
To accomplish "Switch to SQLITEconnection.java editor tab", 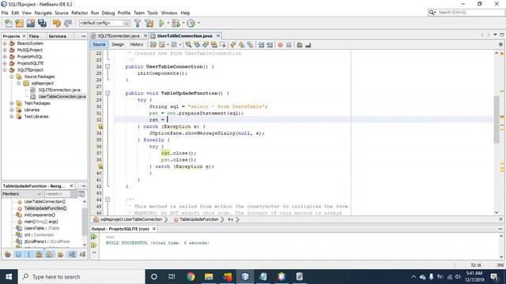I will point(119,35).
